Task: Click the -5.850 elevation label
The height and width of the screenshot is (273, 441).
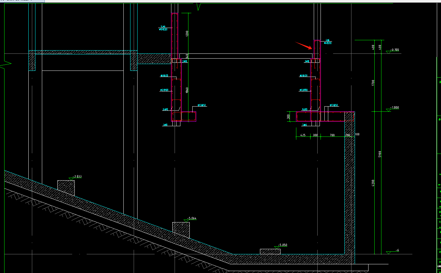Action: (x=283, y=245)
